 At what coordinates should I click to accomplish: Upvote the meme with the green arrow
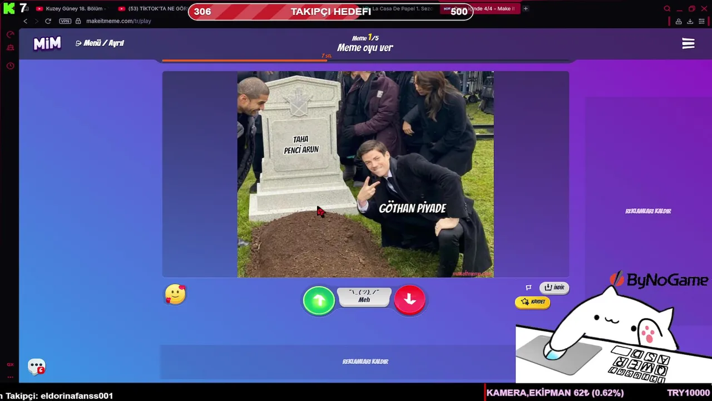[x=319, y=301]
